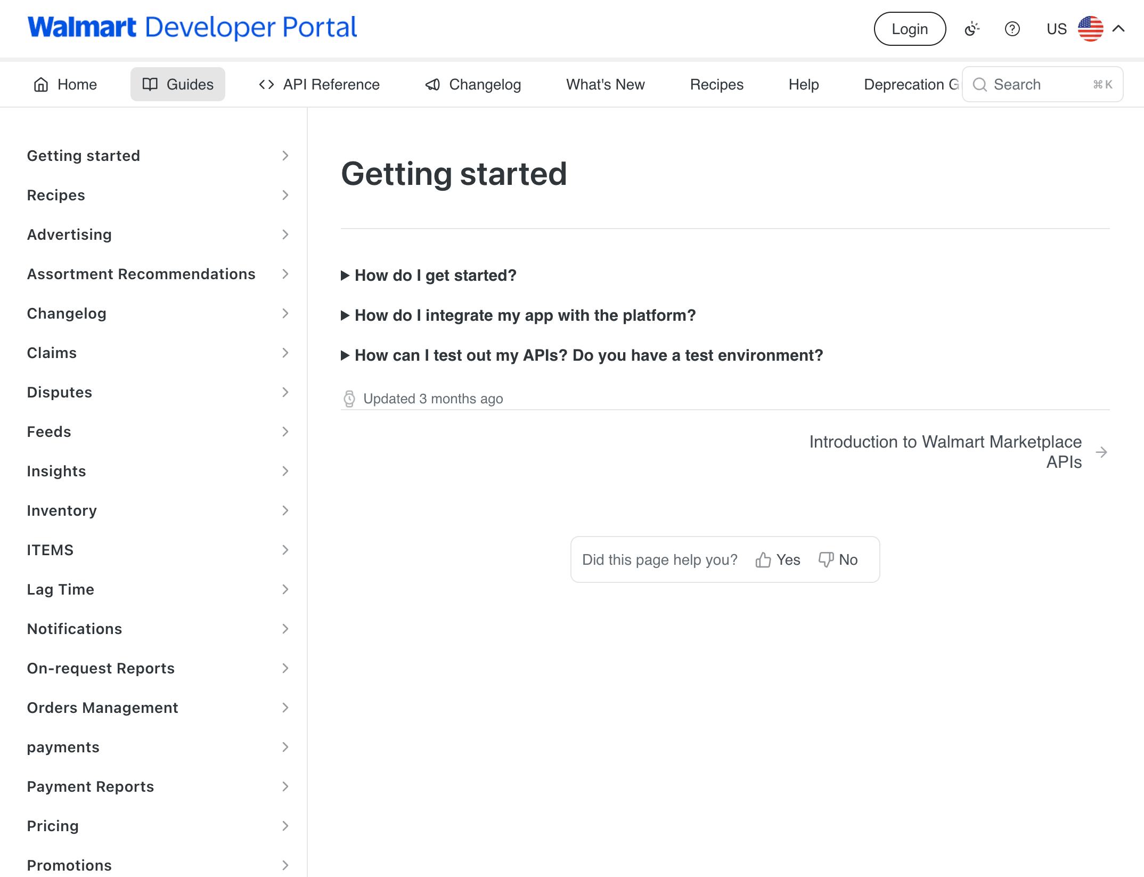Open Claims in sidebar
The width and height of the screenshot is (1144, 877).
point(52,353)
